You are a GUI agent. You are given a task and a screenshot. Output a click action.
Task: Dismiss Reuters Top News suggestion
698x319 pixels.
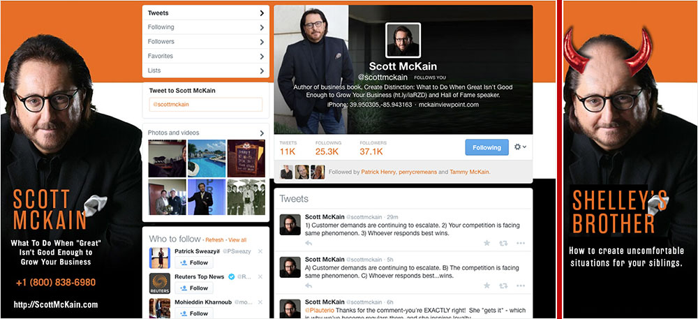click(x=260, y=276)
